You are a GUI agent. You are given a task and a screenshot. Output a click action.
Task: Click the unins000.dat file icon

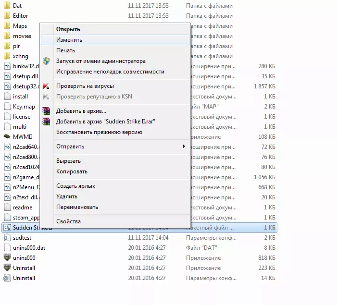click(7, 248)
